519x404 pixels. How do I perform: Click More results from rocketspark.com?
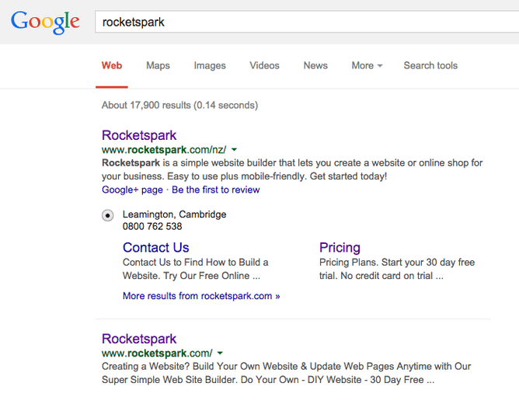pos(201,296)
